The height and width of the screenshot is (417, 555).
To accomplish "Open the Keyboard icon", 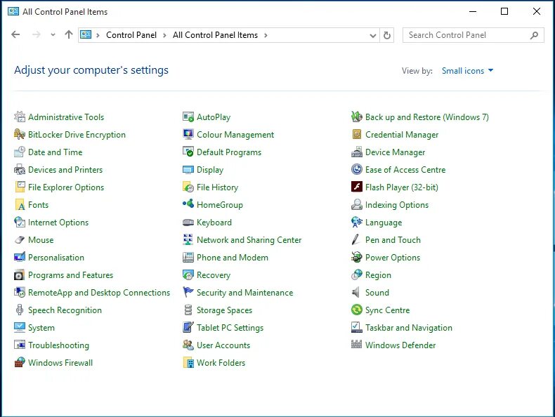I will [x=188, y=223].
